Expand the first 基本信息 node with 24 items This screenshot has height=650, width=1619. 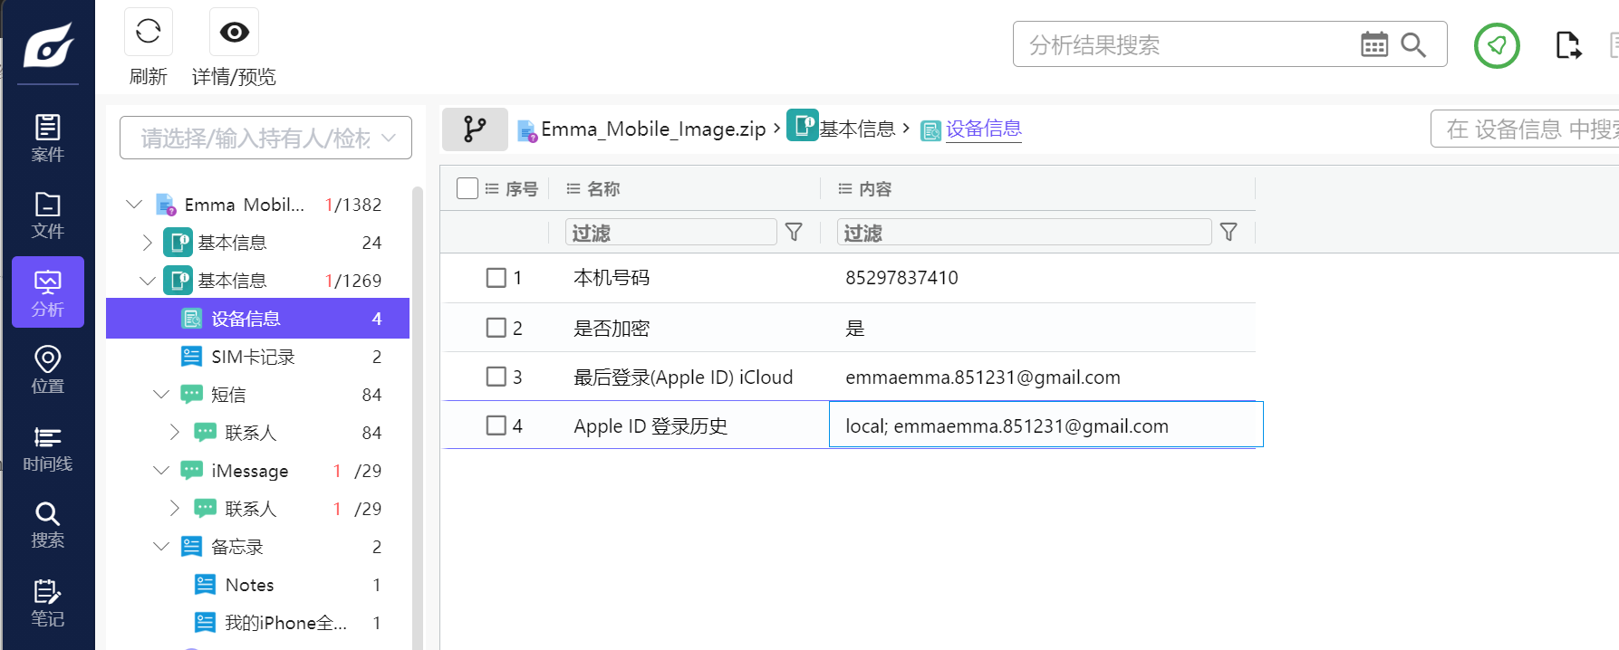[x=148, y=243]
